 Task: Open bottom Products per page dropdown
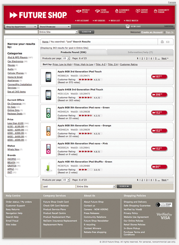click(66, 180)
